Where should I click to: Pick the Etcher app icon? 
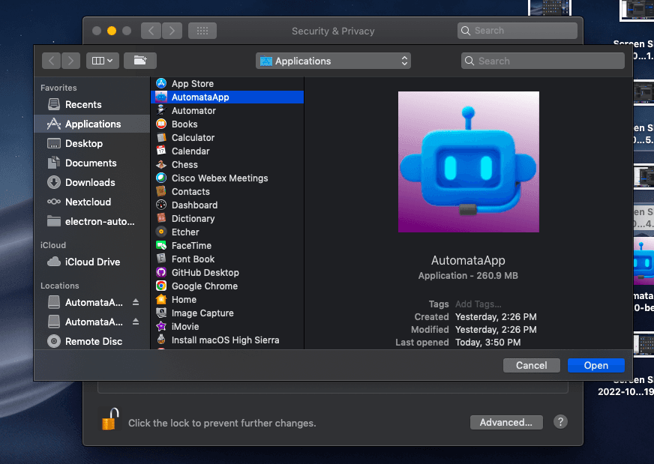[x=161, y=232]
